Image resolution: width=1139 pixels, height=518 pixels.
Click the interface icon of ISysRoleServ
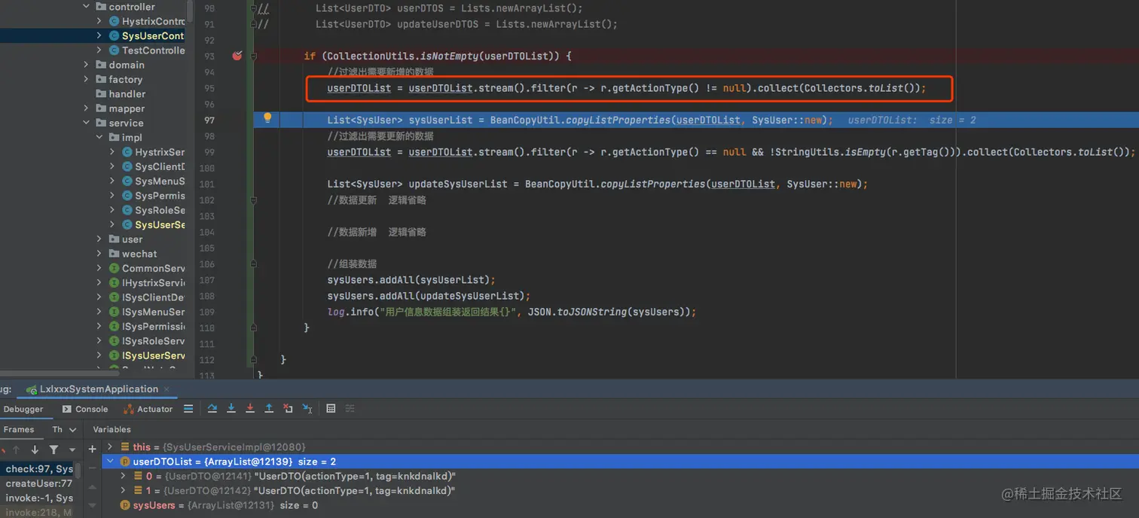pyautogui.click(x=114, y=341)
